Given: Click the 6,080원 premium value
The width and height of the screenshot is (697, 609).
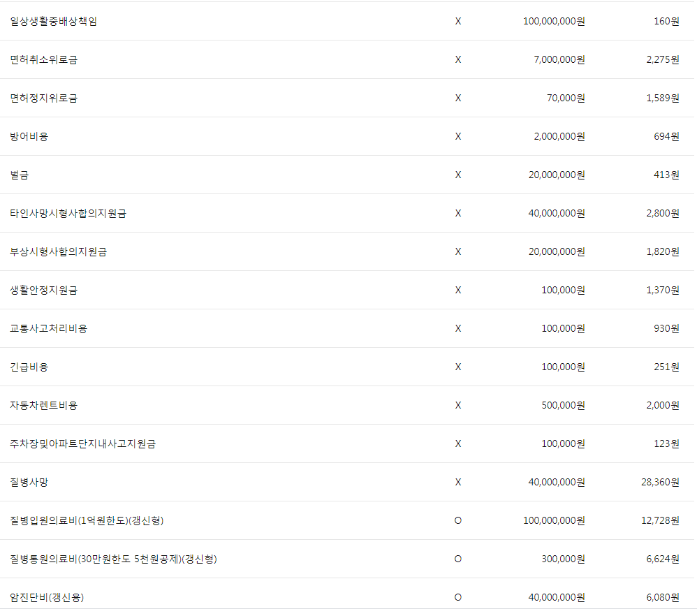Looking at the screenshot, I should point(663,597).
